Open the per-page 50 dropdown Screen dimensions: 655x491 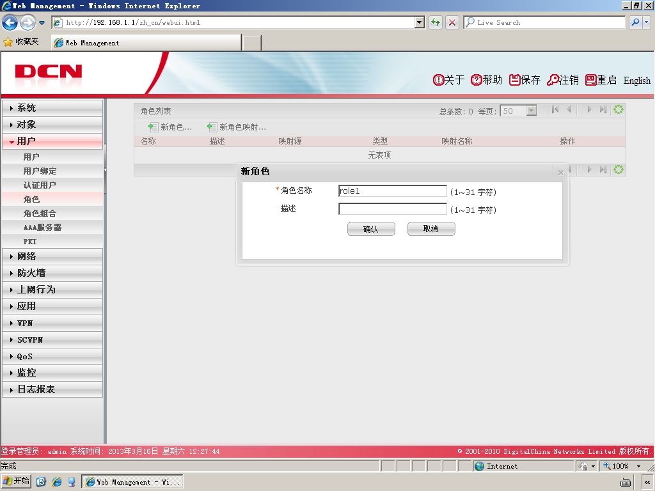(532, 111)
